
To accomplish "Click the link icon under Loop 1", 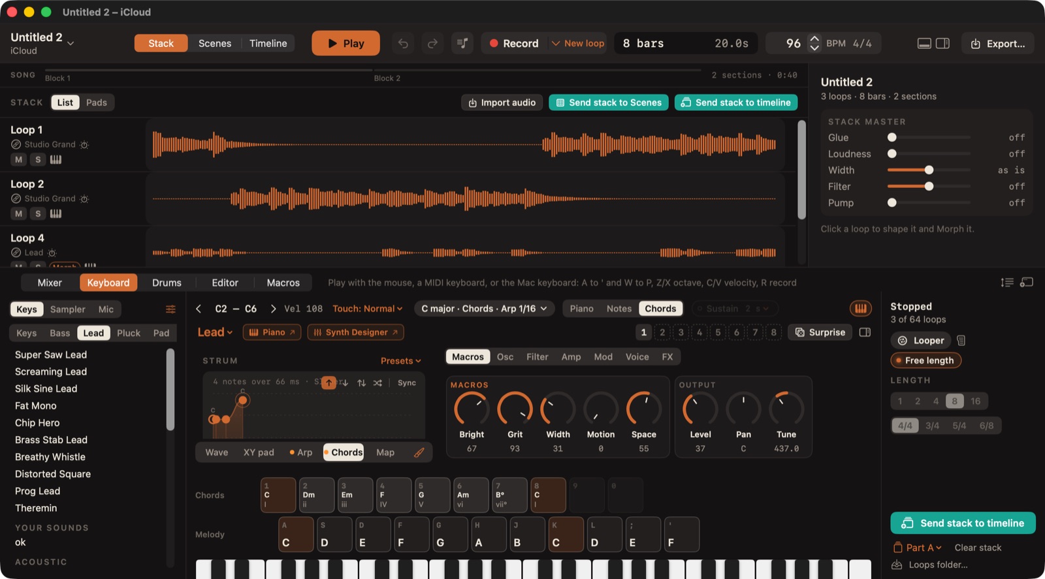I will [x=16, y=144].
